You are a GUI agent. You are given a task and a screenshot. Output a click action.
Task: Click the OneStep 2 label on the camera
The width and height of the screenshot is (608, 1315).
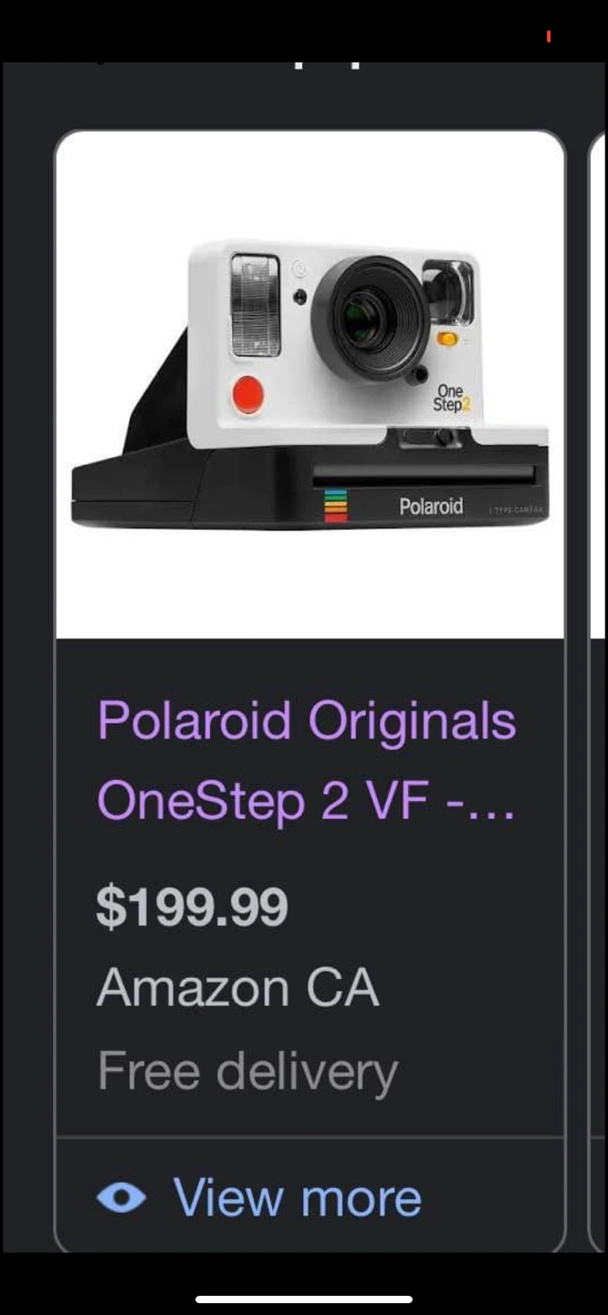point(450,399)
